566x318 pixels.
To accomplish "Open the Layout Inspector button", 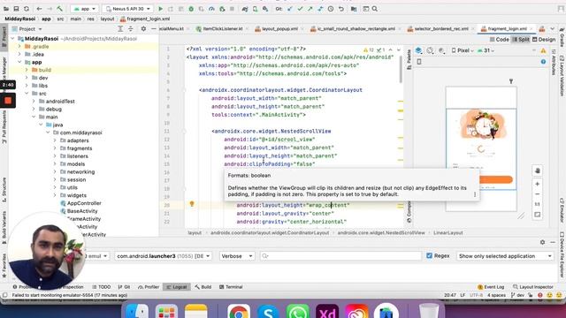I will (x=533, y=287).
